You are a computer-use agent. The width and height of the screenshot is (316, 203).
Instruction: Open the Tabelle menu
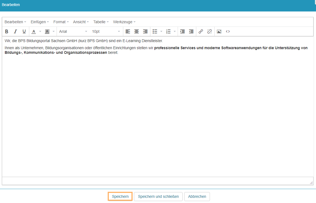pos(101,22)
